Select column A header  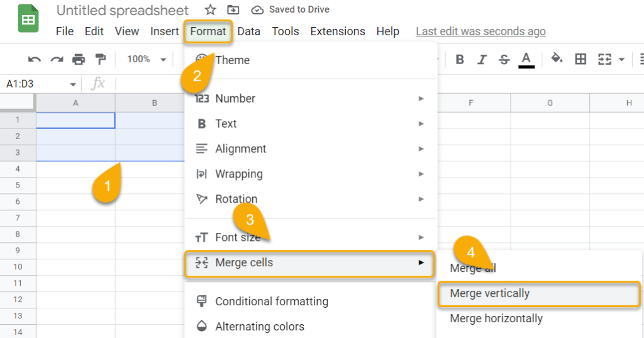click(75, 103)
